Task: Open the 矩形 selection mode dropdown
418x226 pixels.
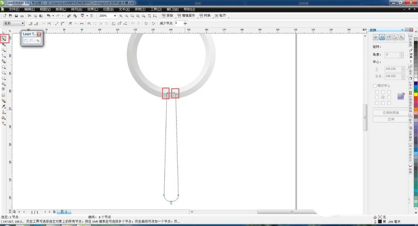Action: 23,23
